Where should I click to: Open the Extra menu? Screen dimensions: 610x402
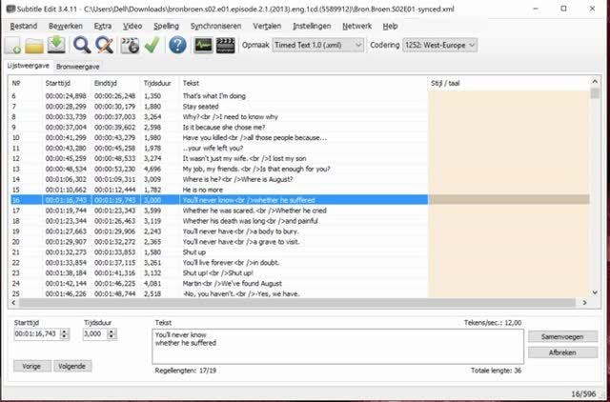point(103,26)
